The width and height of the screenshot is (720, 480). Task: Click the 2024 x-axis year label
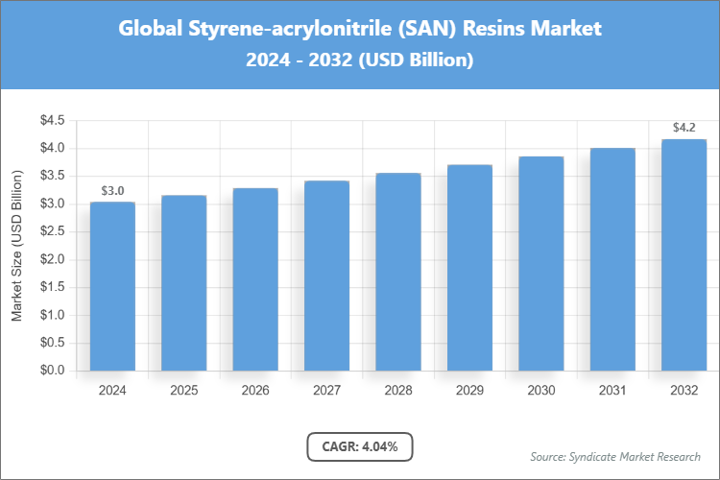112,391
